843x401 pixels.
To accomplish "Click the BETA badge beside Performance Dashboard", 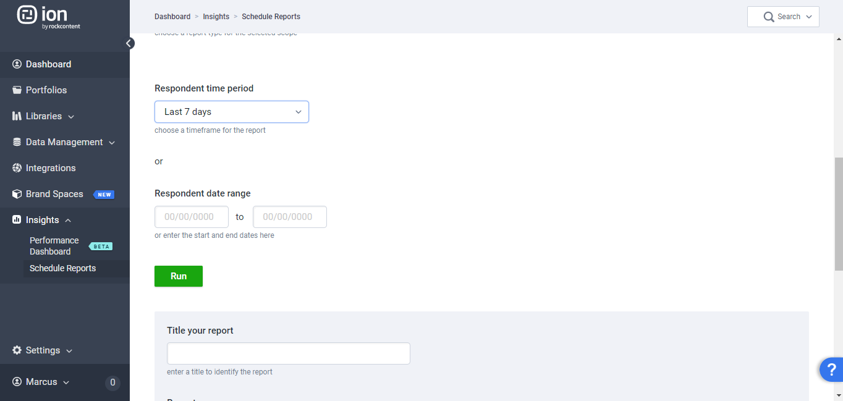I will [101, 247].
